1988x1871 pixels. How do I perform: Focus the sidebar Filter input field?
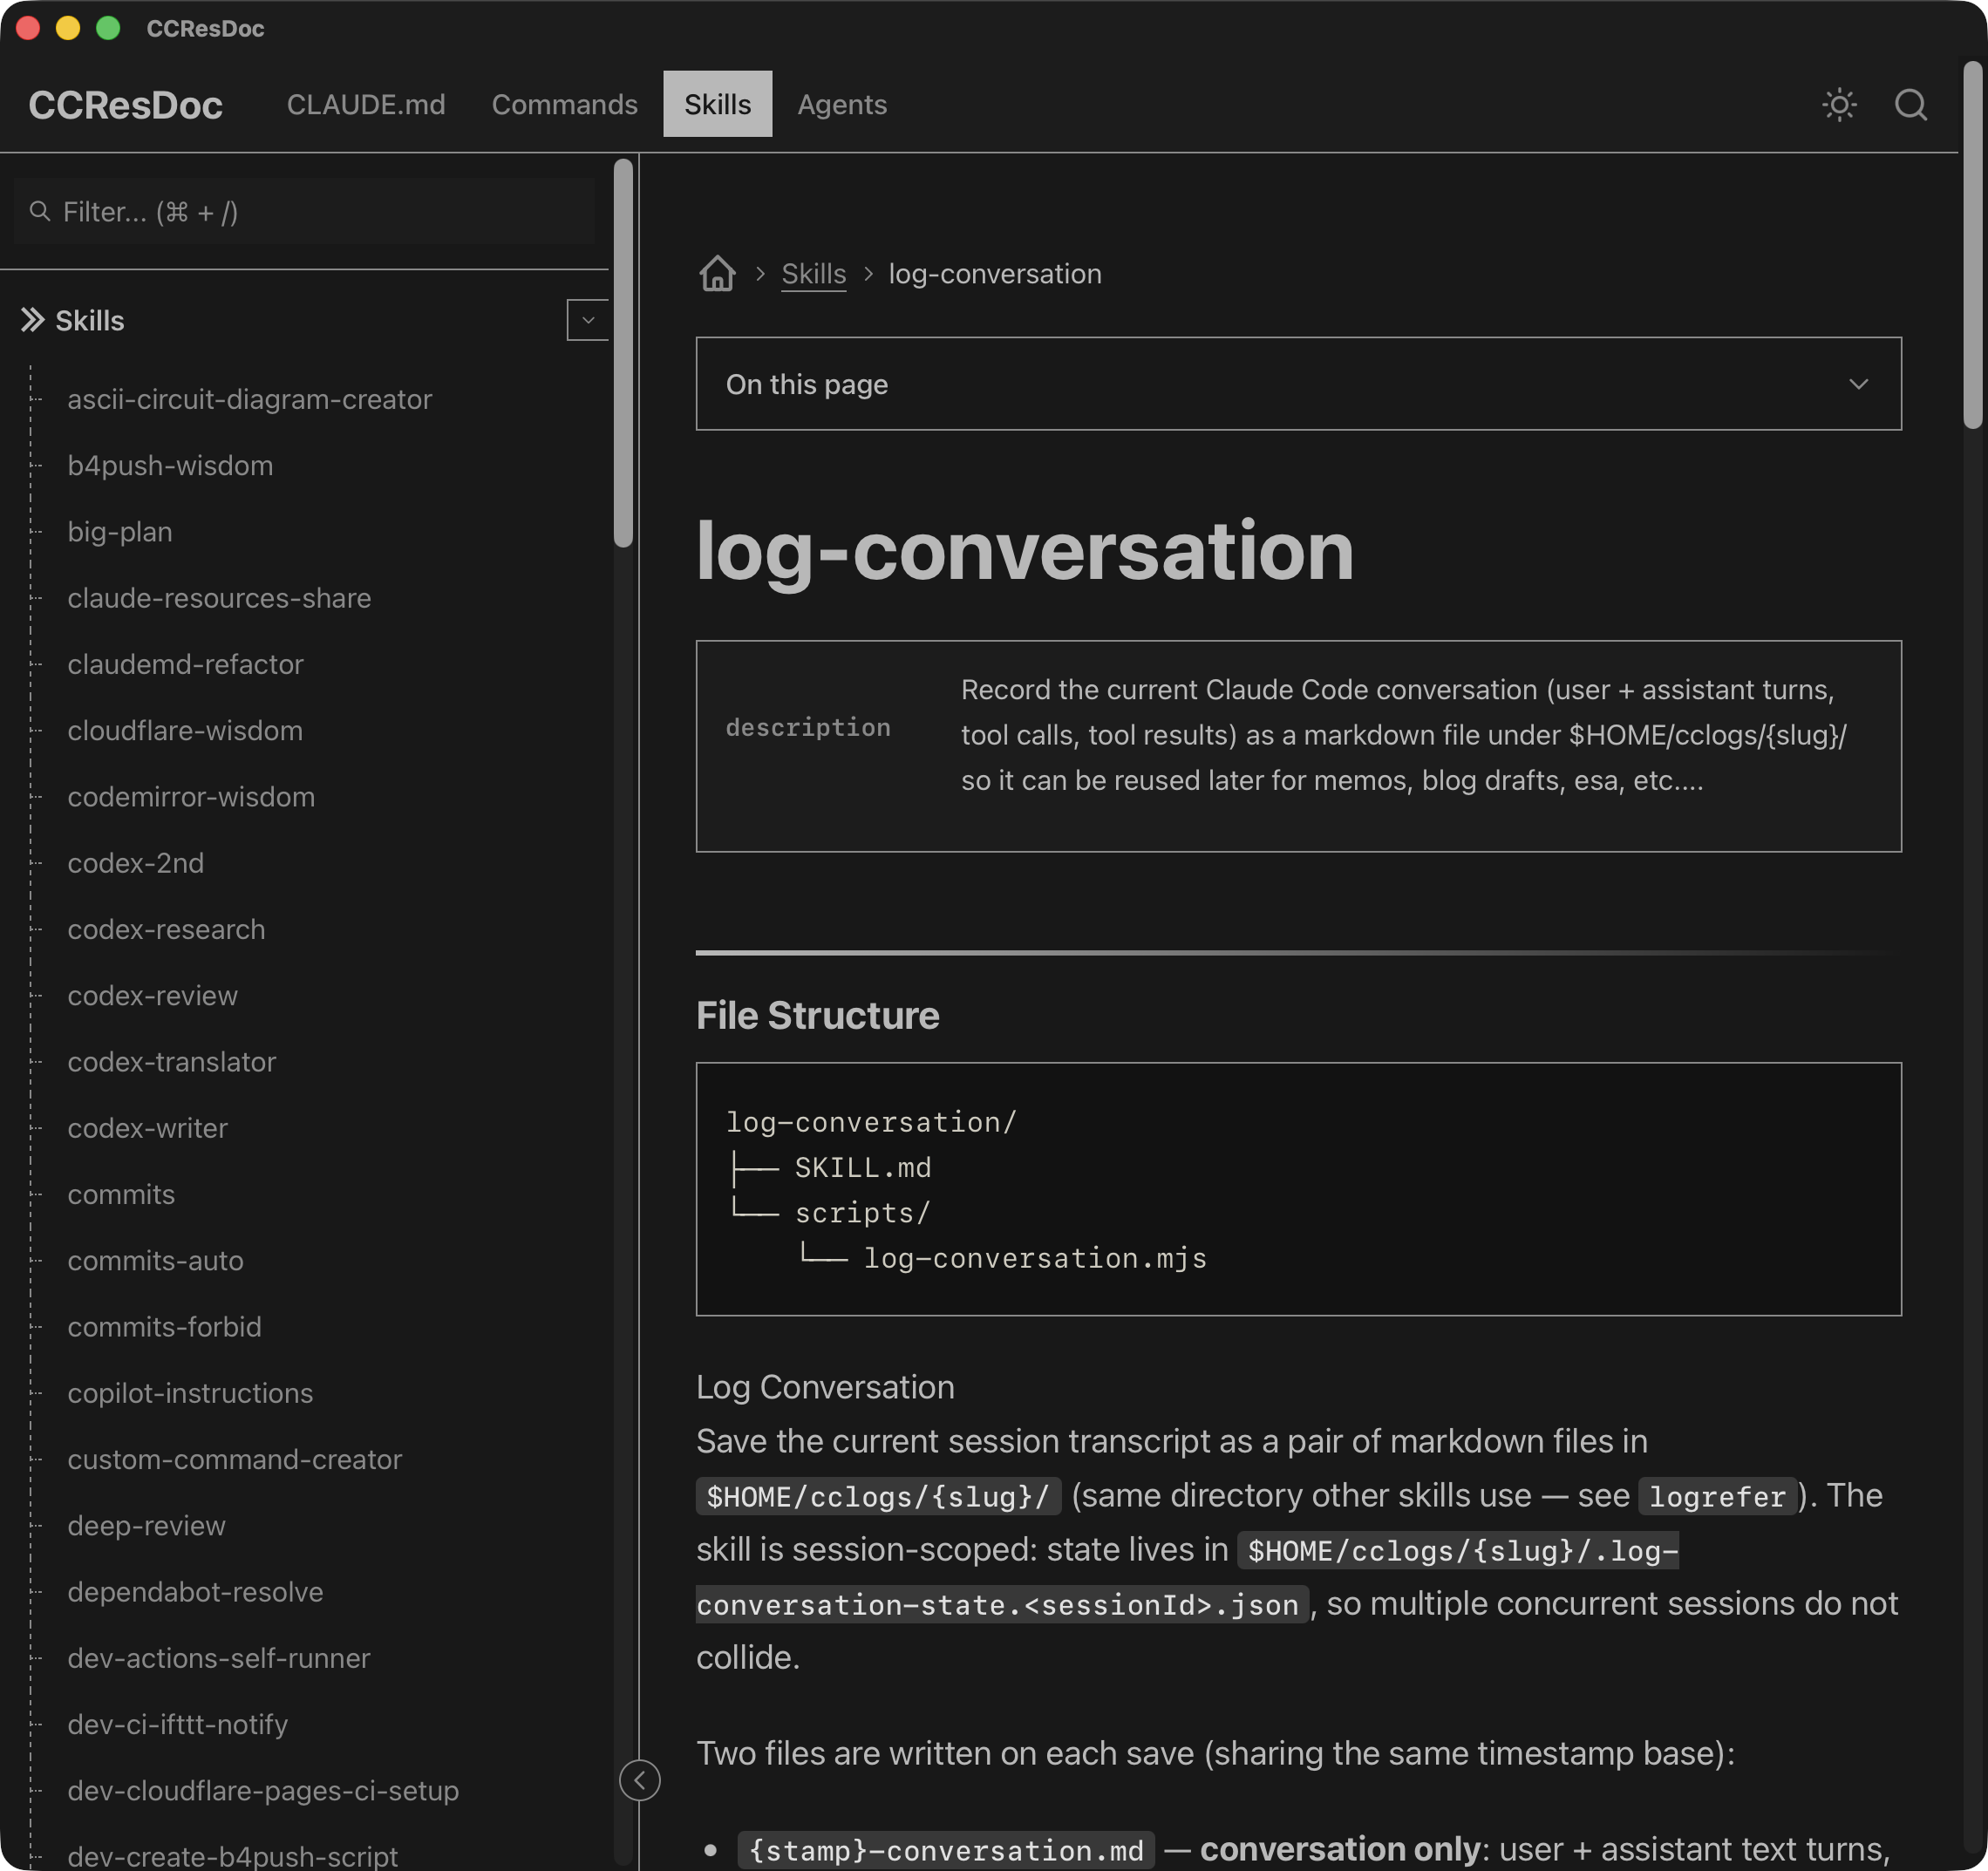(x=304, y=212)
